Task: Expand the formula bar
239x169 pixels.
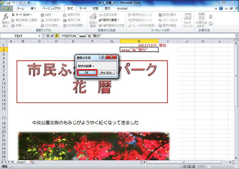Action: (237, 36)
